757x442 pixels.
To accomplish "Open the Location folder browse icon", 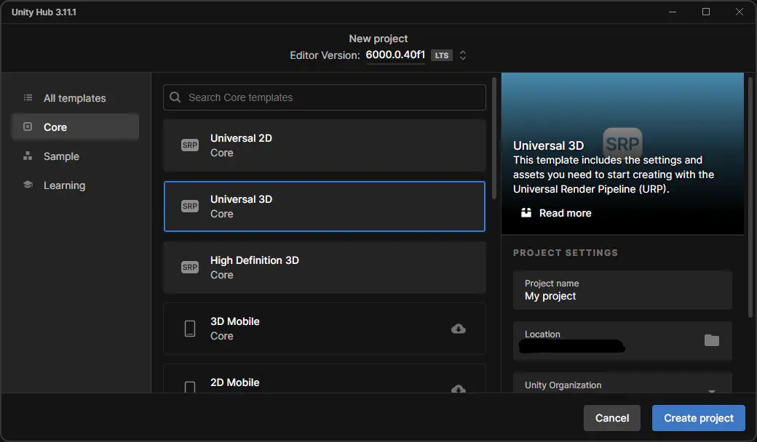I will point(711,340).
